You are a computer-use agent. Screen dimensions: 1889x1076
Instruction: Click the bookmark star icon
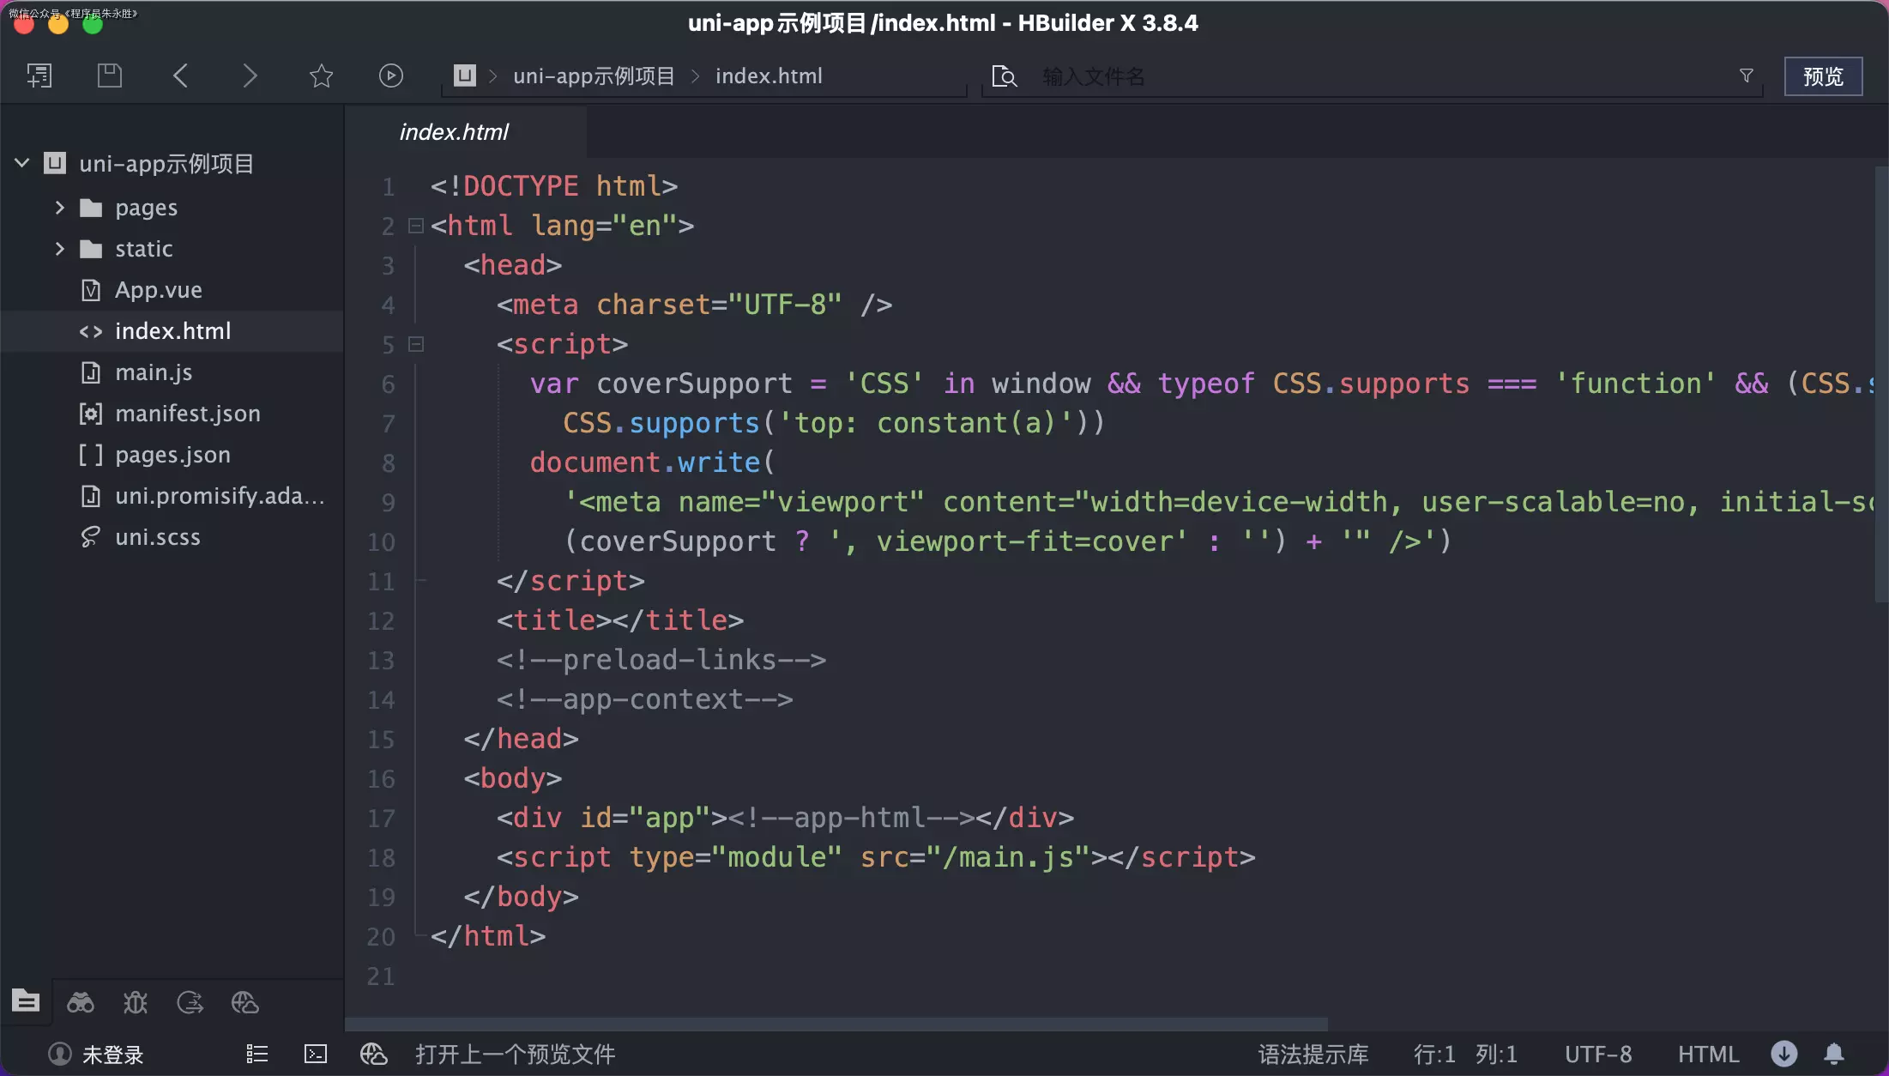tap(321, 76)
